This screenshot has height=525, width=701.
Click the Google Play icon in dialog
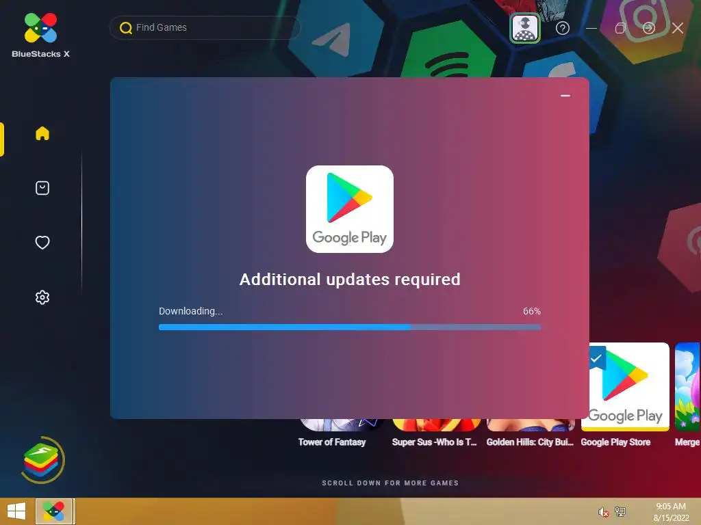click(350, 209)
